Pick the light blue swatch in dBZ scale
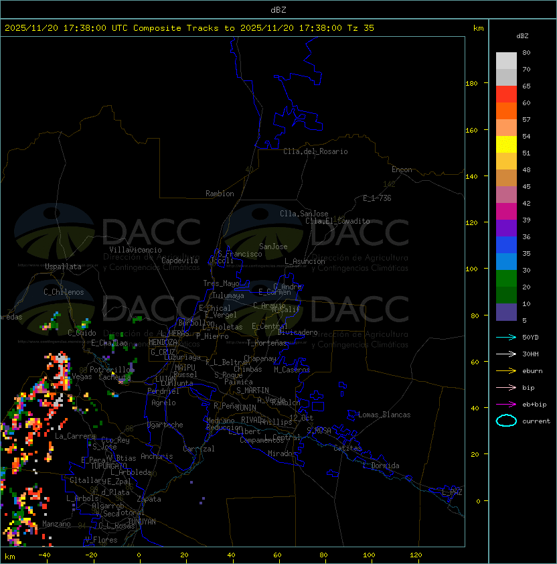This screenshot has width=557, height=564. (506, 261)
